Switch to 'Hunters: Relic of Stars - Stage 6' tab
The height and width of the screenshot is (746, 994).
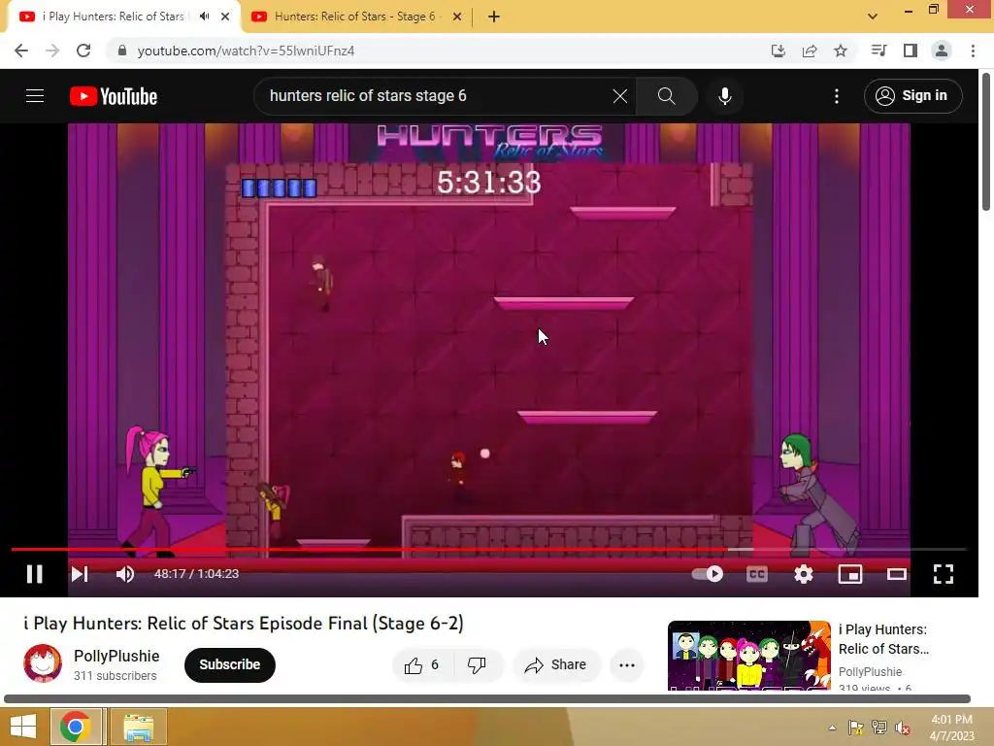pyautogui.click(x=356, y=17)
